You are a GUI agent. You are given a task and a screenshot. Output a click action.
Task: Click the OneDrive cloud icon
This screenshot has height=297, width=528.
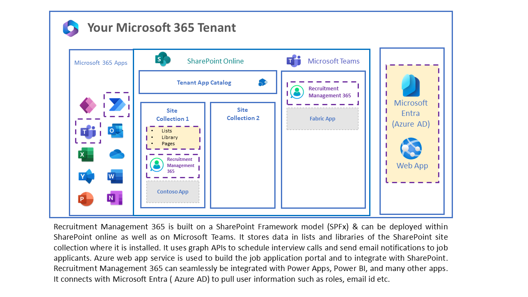pyautogui.click(x=117, y=154)
